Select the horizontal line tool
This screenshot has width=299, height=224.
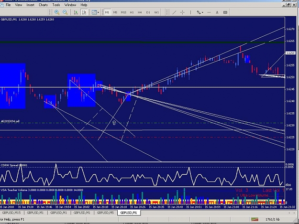[x=209, y=12]
